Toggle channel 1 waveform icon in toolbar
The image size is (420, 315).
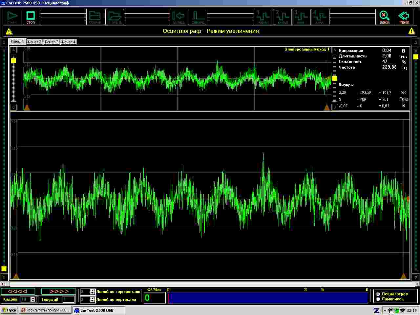[x=263, y=17]
